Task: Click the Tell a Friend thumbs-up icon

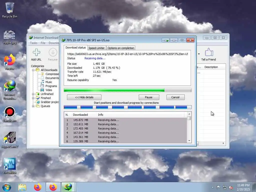Action: coord(209,54)
